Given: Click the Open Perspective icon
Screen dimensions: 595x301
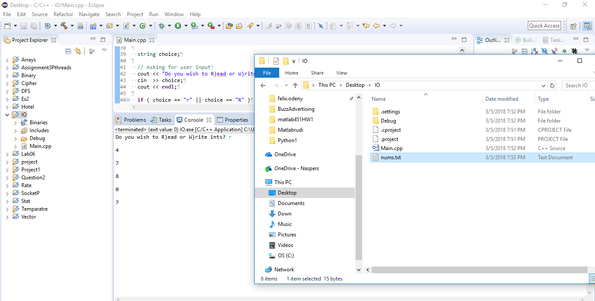Looking at the screenshot, I should coord(574,26).
